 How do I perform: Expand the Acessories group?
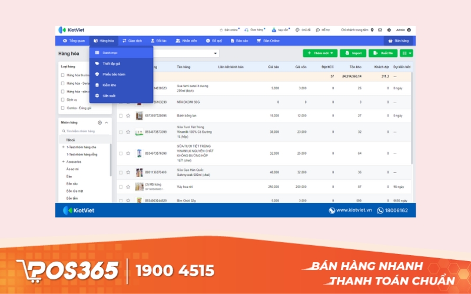pyautogui.click(x=64, y=162)
